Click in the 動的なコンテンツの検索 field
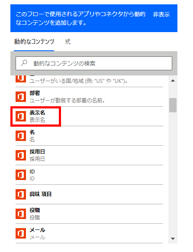This screenshot has height=252, width=193. 94,63
